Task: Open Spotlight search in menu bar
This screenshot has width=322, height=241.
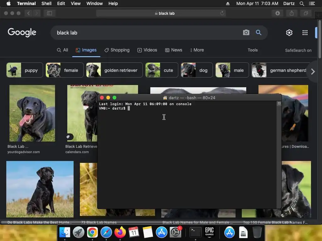Action: click(x=302, y=3)
